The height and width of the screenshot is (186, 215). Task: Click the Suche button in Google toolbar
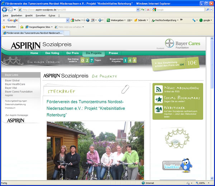[x=76, y=20]
